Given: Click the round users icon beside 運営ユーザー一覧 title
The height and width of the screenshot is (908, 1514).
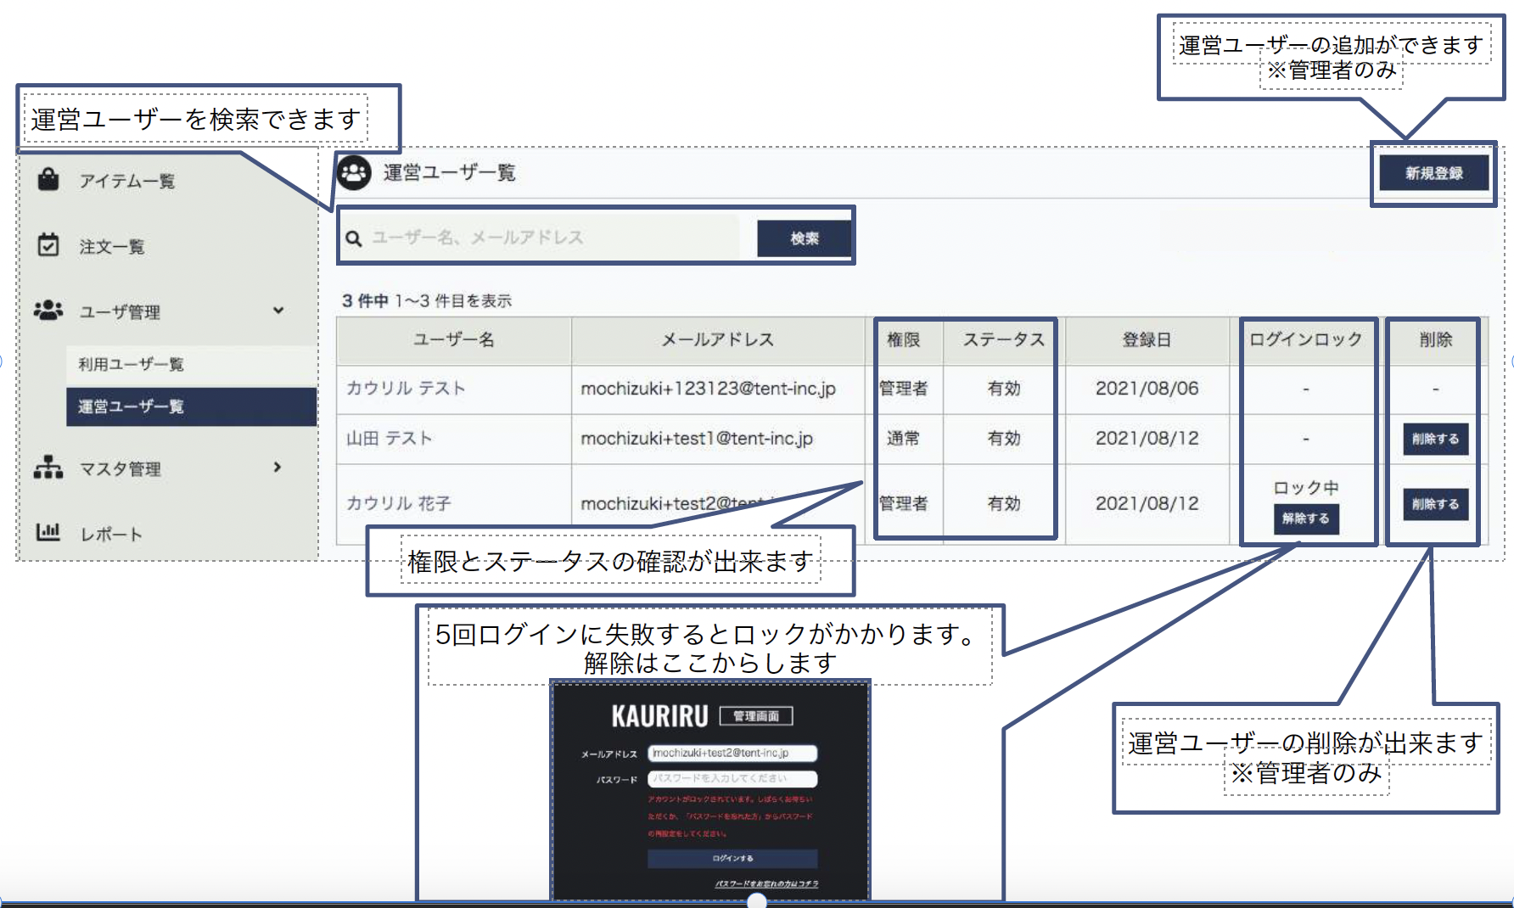Looking at the screenshot, I should 354,173.
